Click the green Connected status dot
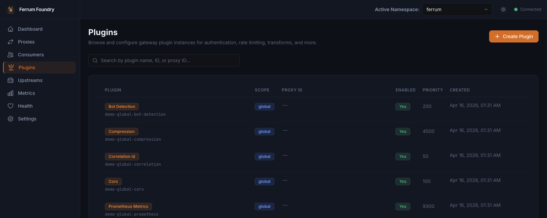Viewport: 547px width, 218px height. pos(516,9)
